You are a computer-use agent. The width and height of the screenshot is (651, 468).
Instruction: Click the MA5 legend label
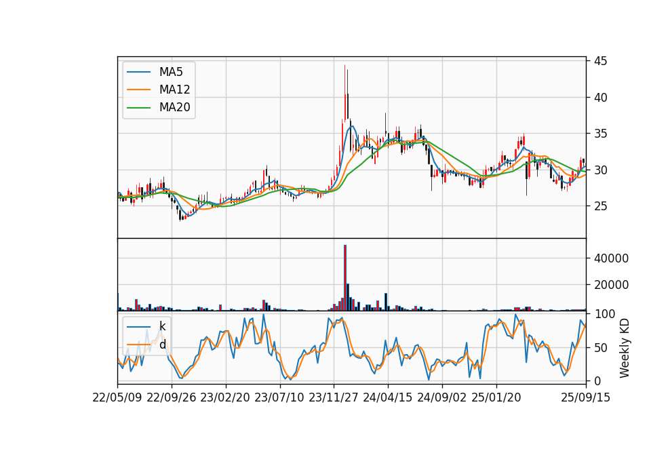point(171,73)
